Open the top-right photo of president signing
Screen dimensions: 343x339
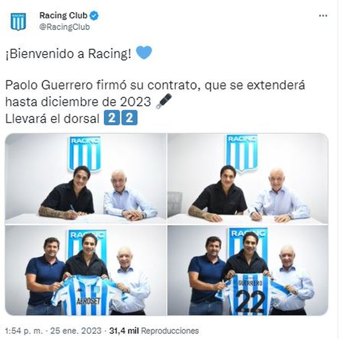[248, 179]
